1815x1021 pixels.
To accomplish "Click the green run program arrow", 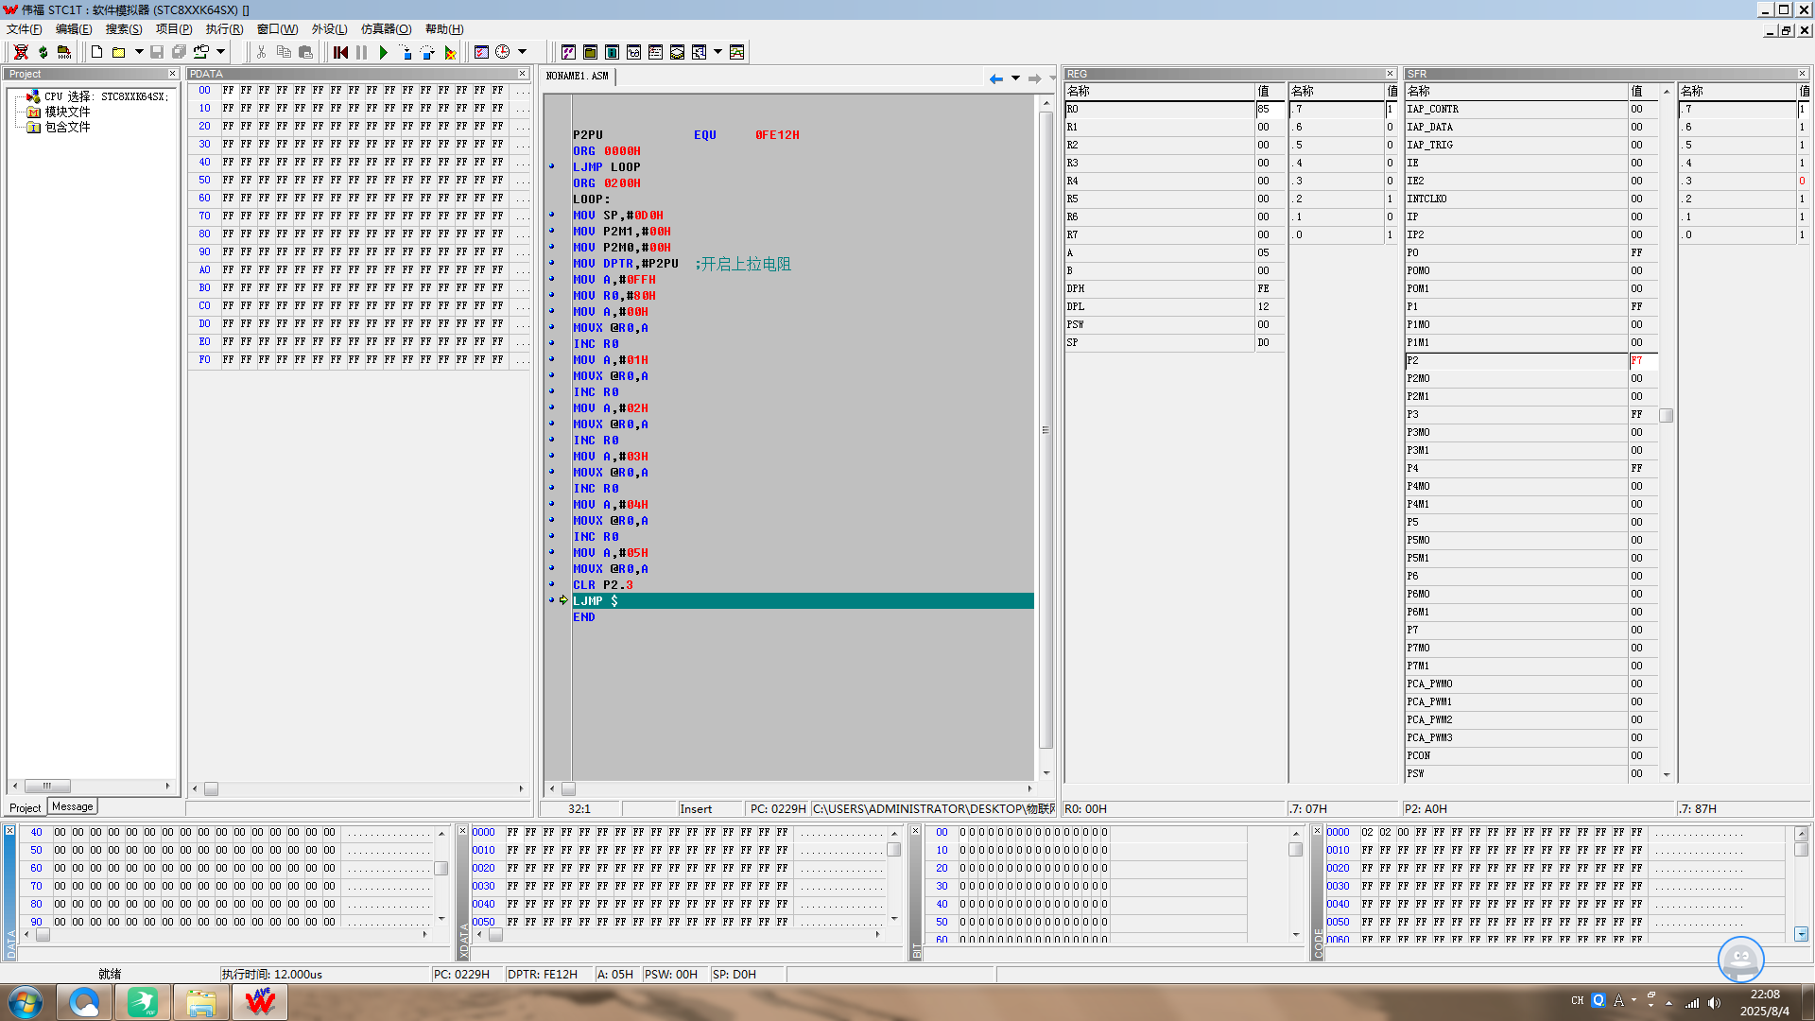I will 383,52.
